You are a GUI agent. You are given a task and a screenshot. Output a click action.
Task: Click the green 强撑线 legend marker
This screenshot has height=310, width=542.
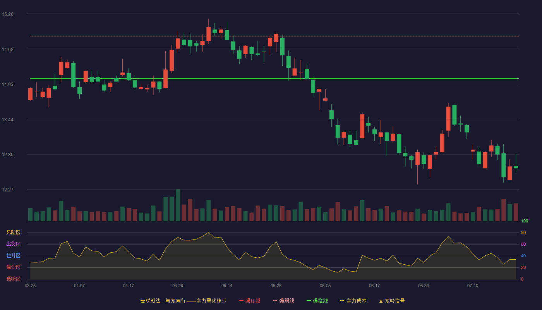[309, 301]
